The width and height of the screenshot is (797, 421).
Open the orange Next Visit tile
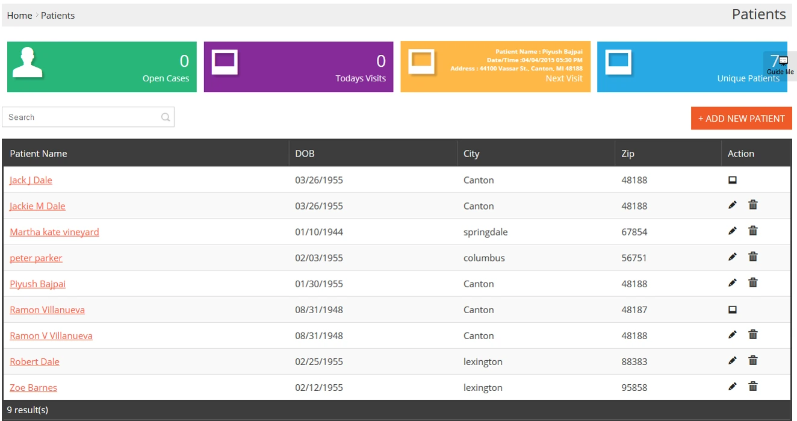pos(495,67)
